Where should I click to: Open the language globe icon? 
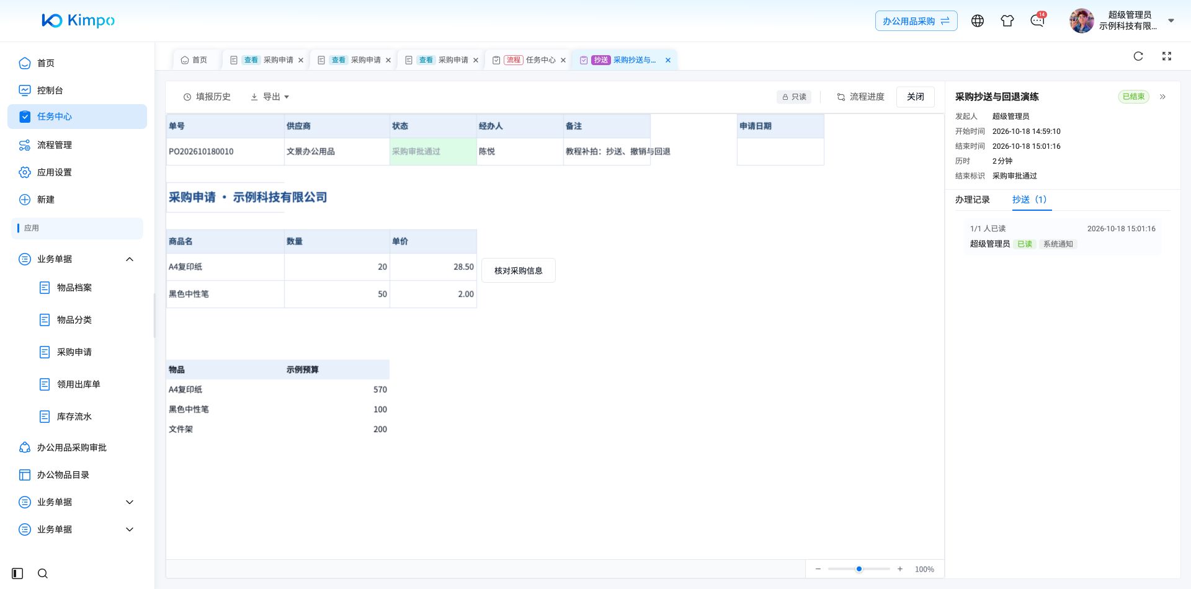pyautogui.click(x=978, y=21)
